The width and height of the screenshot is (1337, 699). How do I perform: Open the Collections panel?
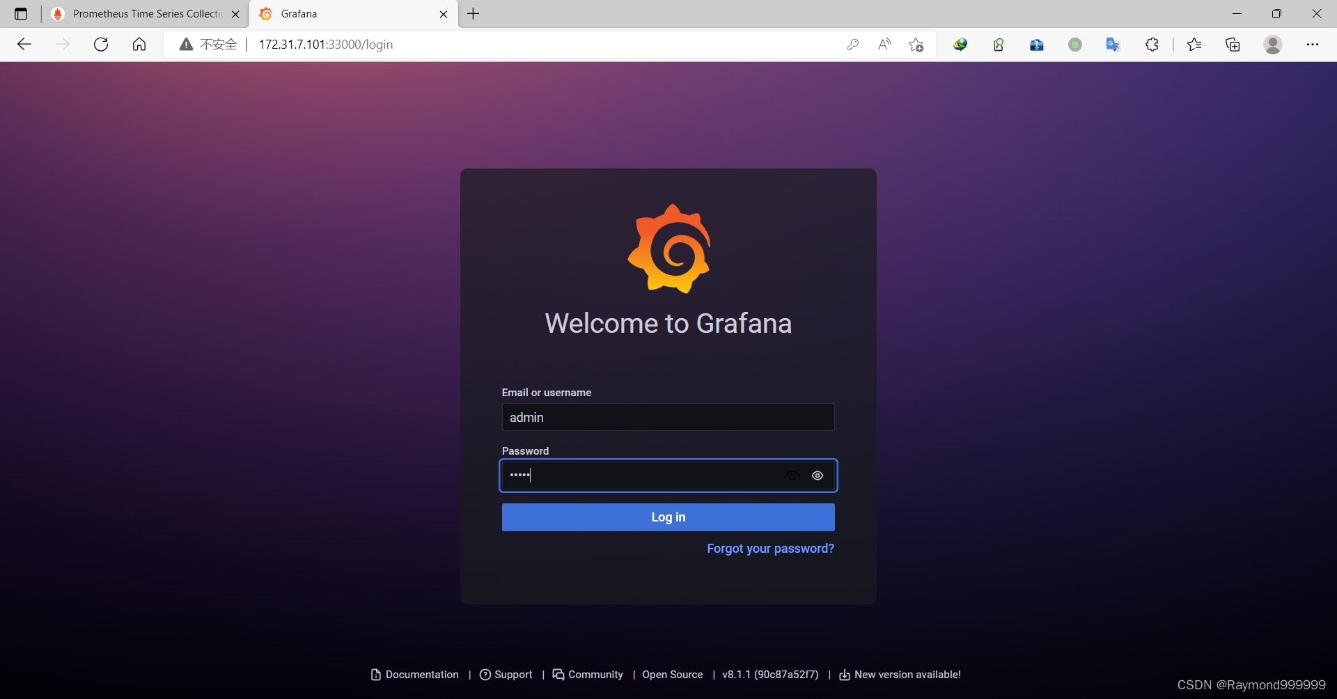click(1233, 45)
